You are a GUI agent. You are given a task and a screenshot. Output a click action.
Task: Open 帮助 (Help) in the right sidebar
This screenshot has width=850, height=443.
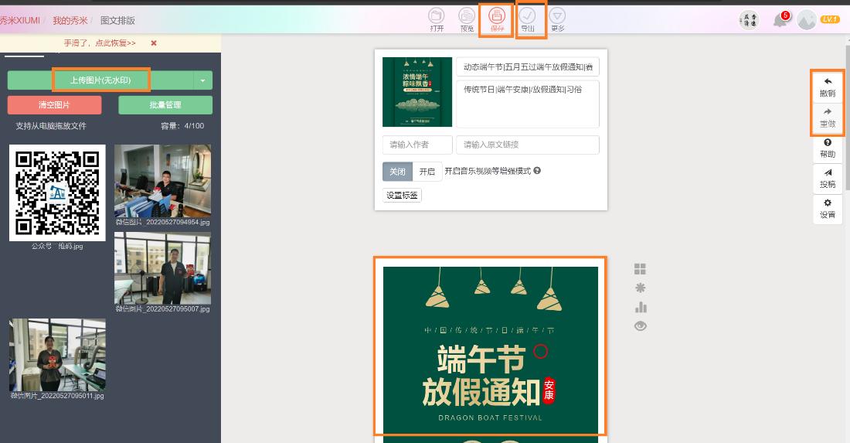828,148
